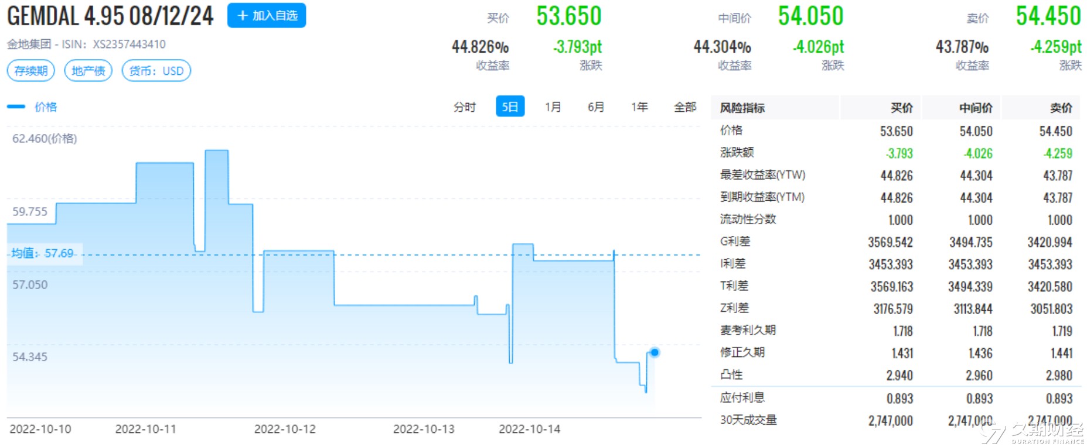Click the mid yield 44.304% value
Image resolution: width=1087 pixels, height=447 pixels.
coord(722,47)
